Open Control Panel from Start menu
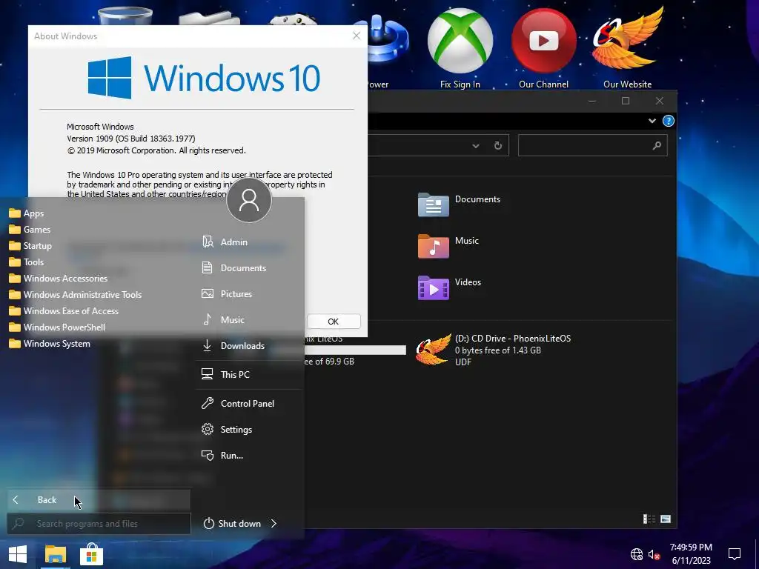The width and height of the screenshot is (759, 569). coord(249,404)
